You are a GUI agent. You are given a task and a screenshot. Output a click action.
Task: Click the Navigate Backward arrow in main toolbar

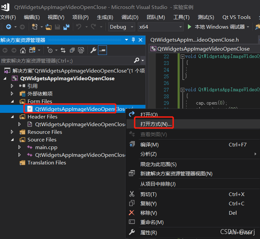pos(9,27)
